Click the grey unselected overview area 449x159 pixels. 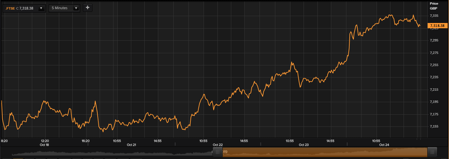click(112, 153)
